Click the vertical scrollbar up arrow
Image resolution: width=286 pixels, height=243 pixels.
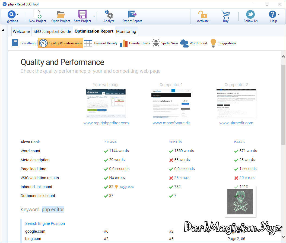[283, 56]
